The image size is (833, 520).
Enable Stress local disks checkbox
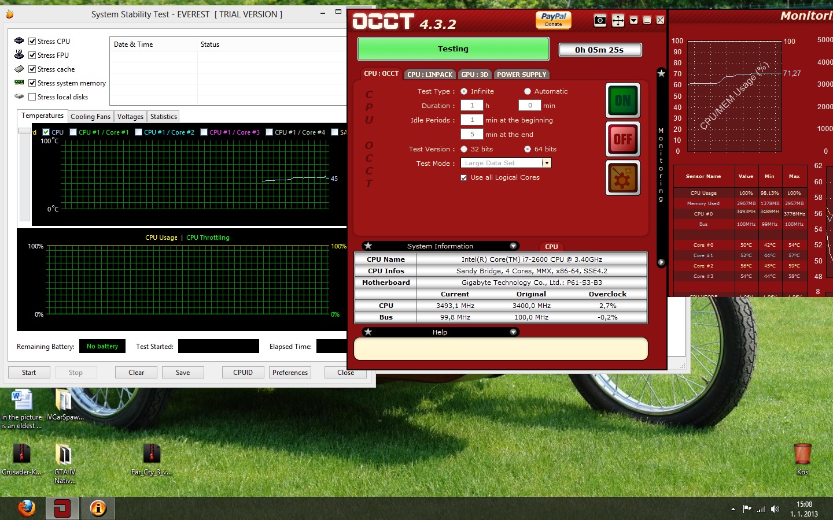[x=32, y=96]
